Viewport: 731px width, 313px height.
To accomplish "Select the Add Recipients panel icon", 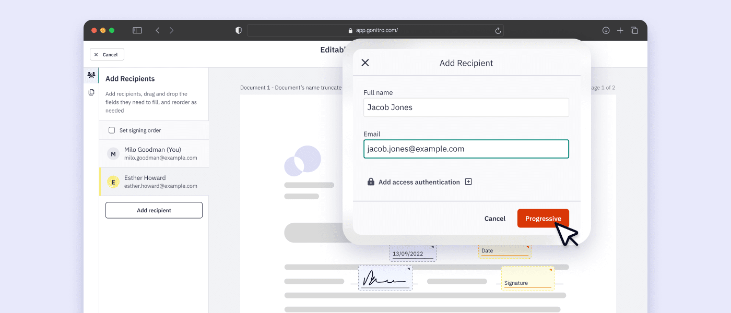I will (91, 75).
